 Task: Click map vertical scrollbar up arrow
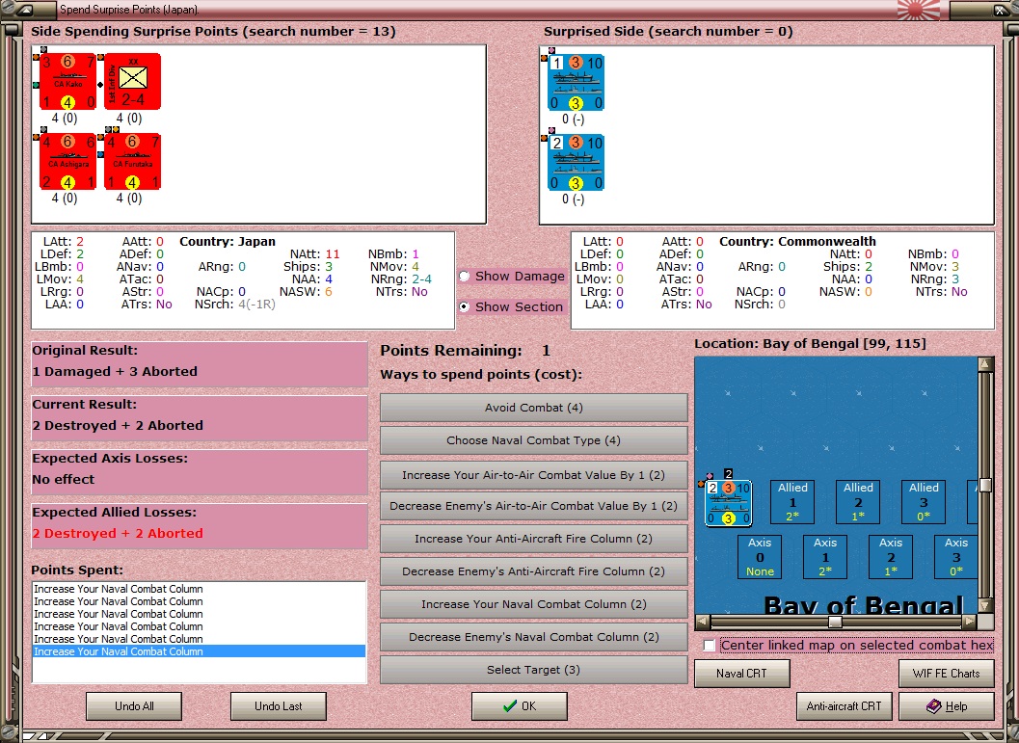click(985, 363)
